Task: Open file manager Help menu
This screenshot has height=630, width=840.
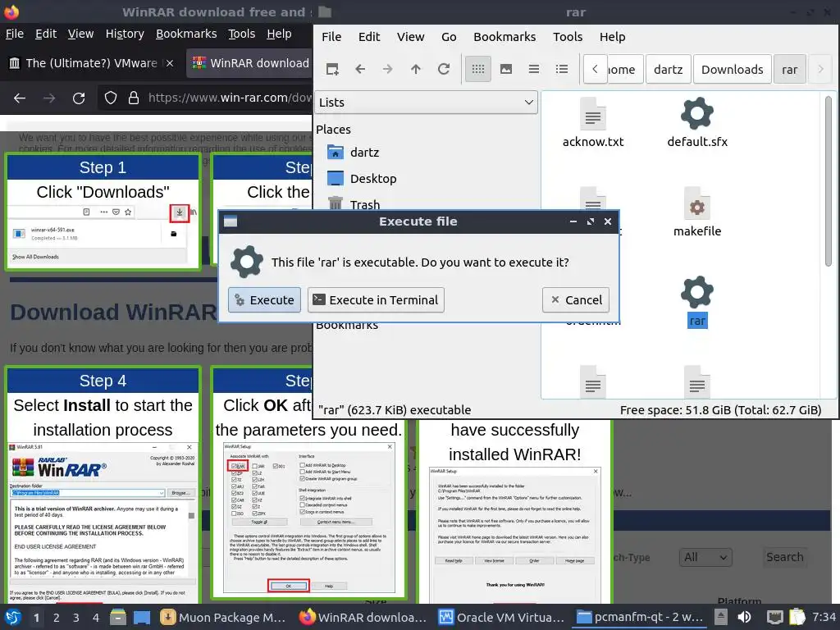Action: [612, 36]
